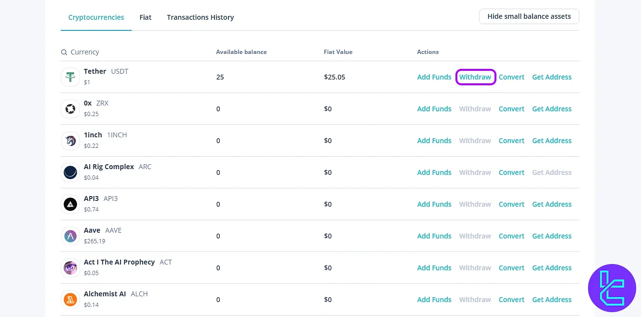This screenshot has height=317, width=641.
Task: Click Withdraw in the 0x ZRX row
Action: (475, 109)
